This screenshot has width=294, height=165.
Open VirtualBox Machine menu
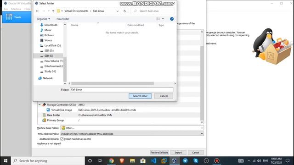tap(16, 9)
